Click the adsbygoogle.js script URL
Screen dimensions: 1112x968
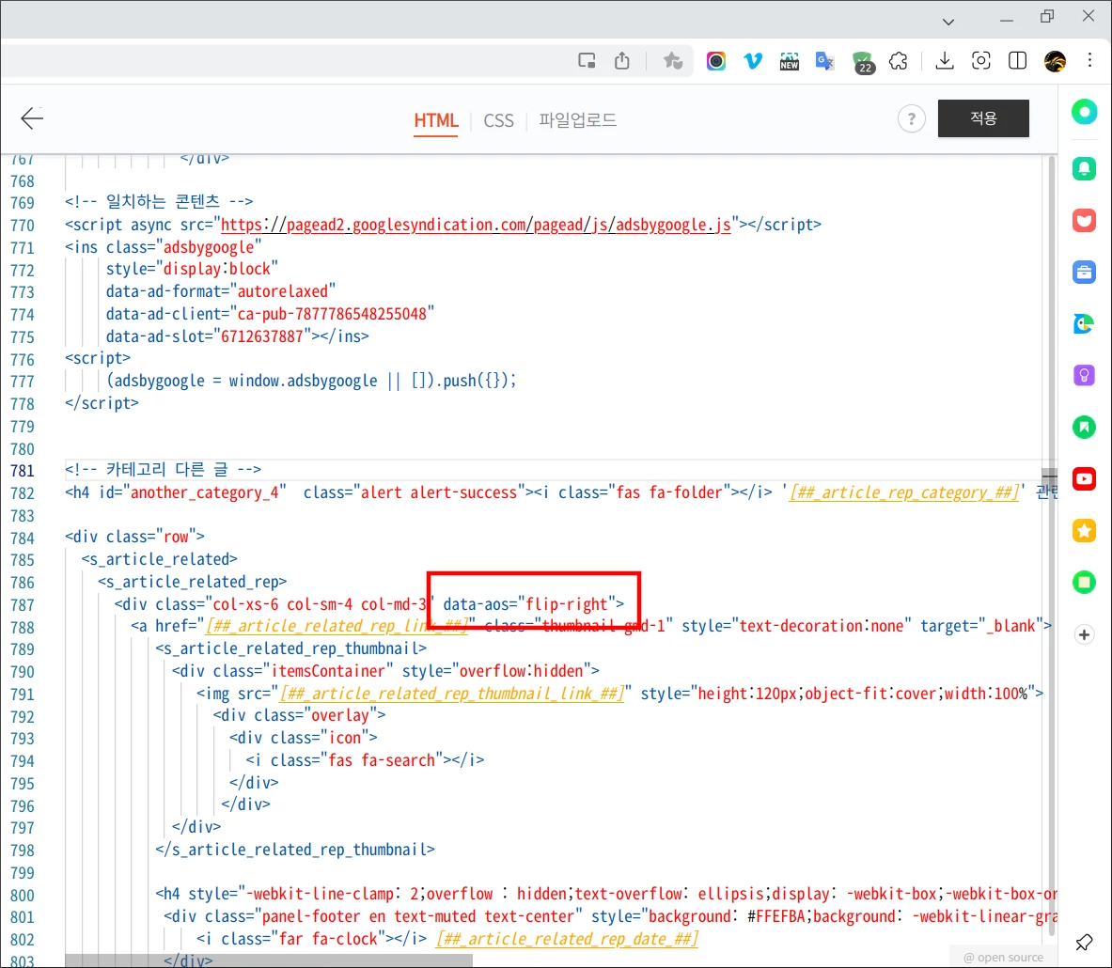(x=475, y=225)
